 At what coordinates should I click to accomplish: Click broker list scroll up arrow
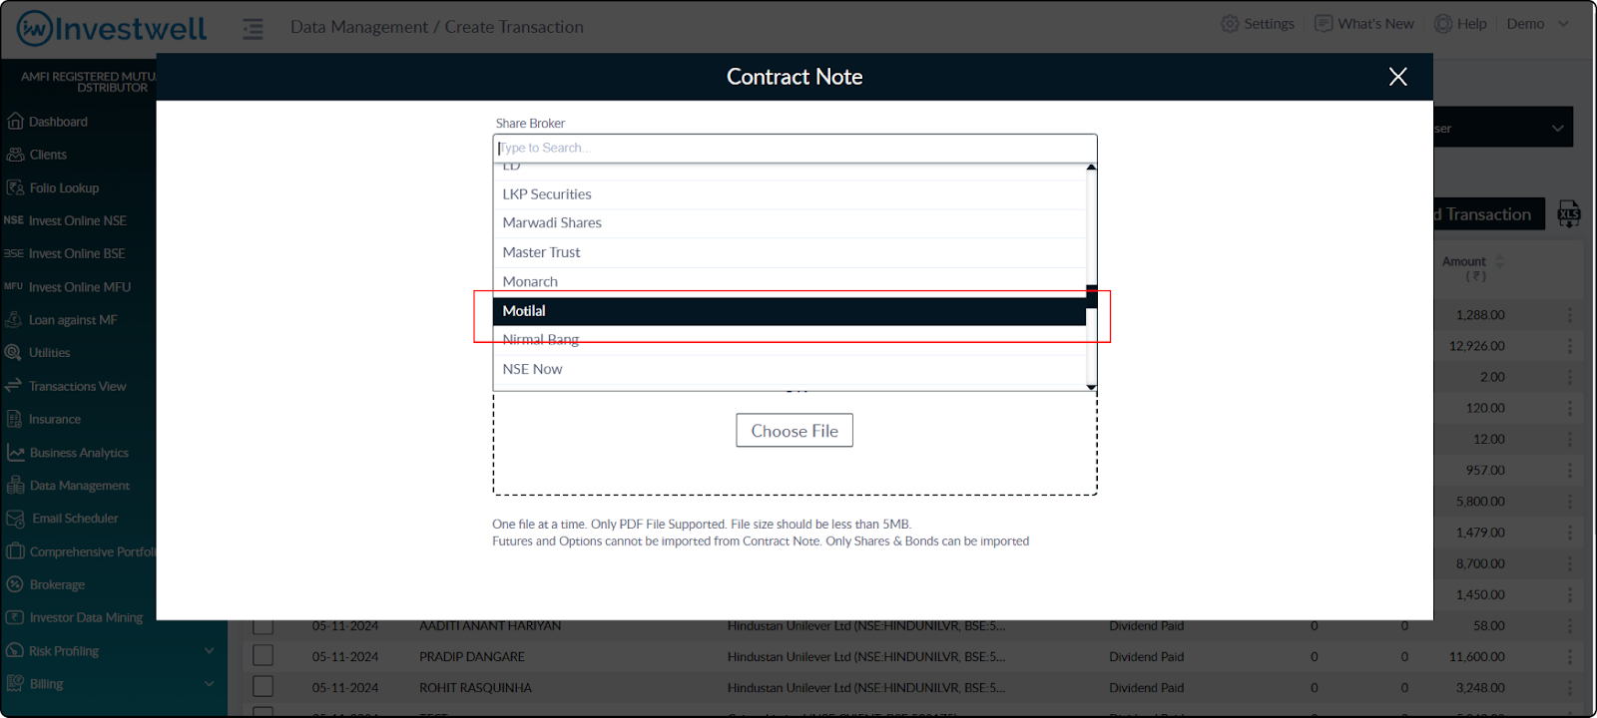tap(1091, 168)
